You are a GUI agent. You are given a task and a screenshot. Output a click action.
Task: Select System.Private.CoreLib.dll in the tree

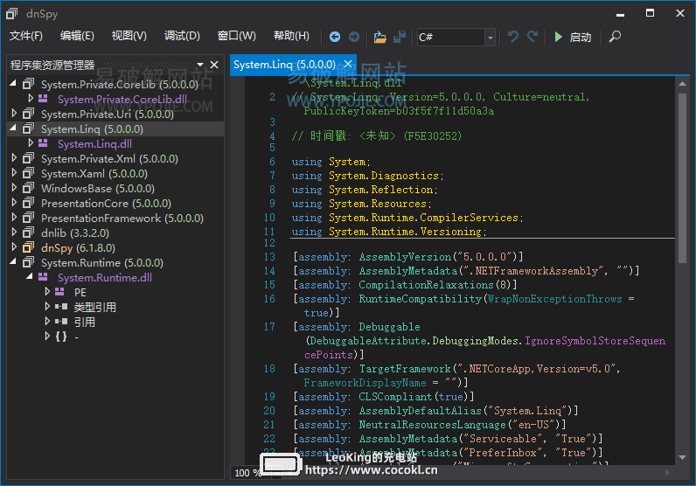coord(122,100)
